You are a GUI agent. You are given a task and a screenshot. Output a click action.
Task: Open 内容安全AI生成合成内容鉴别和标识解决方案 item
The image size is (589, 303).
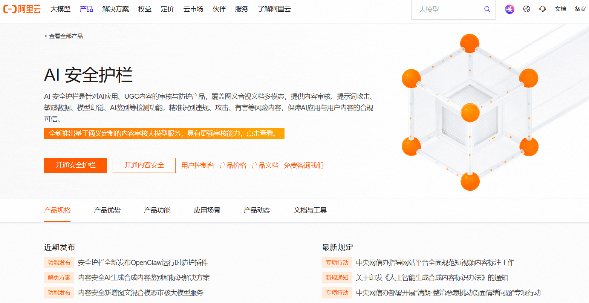coord(144,278)
